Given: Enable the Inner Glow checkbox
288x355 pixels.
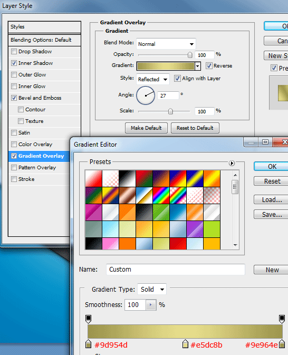Looking at the screenshot, I should pyautogui.click(x=14, y=86).
